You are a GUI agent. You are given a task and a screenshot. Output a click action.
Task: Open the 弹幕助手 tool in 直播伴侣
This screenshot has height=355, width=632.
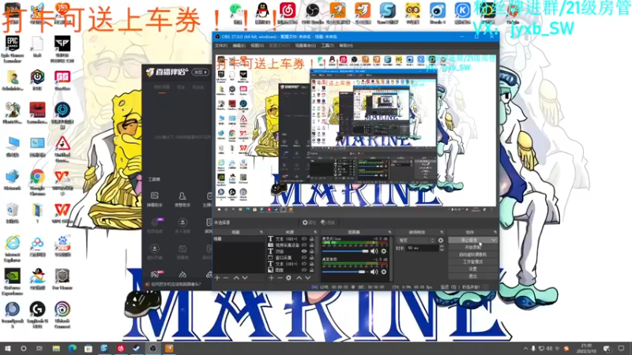[x=154, y=200]
